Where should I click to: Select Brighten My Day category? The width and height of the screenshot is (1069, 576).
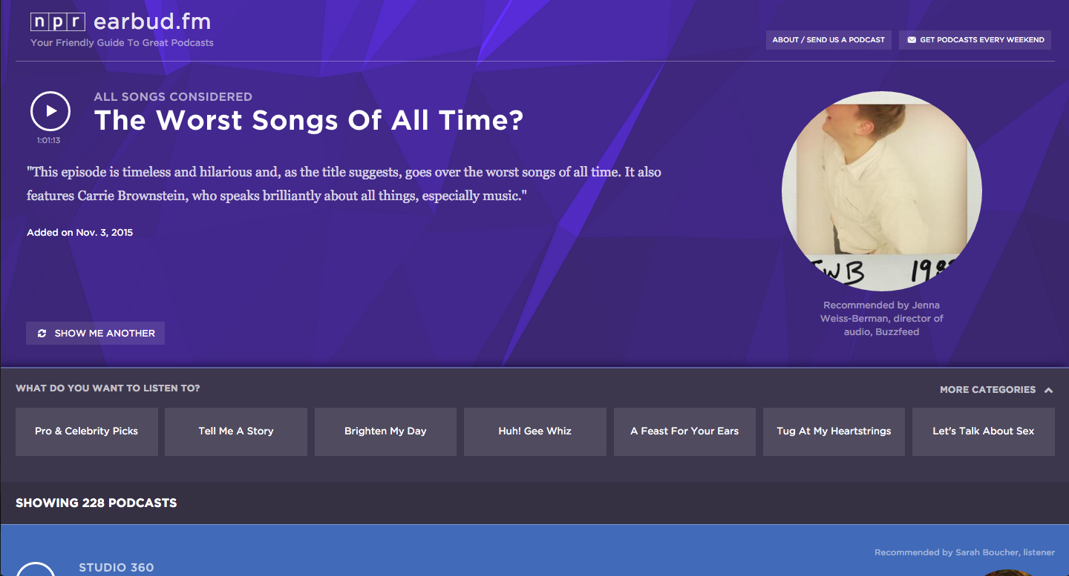(385, 431)
